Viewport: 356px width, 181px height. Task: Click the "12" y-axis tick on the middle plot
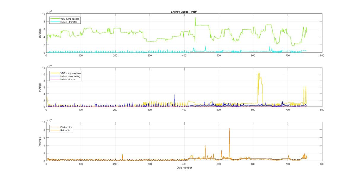pyautogui.click(x=44, y=68)
